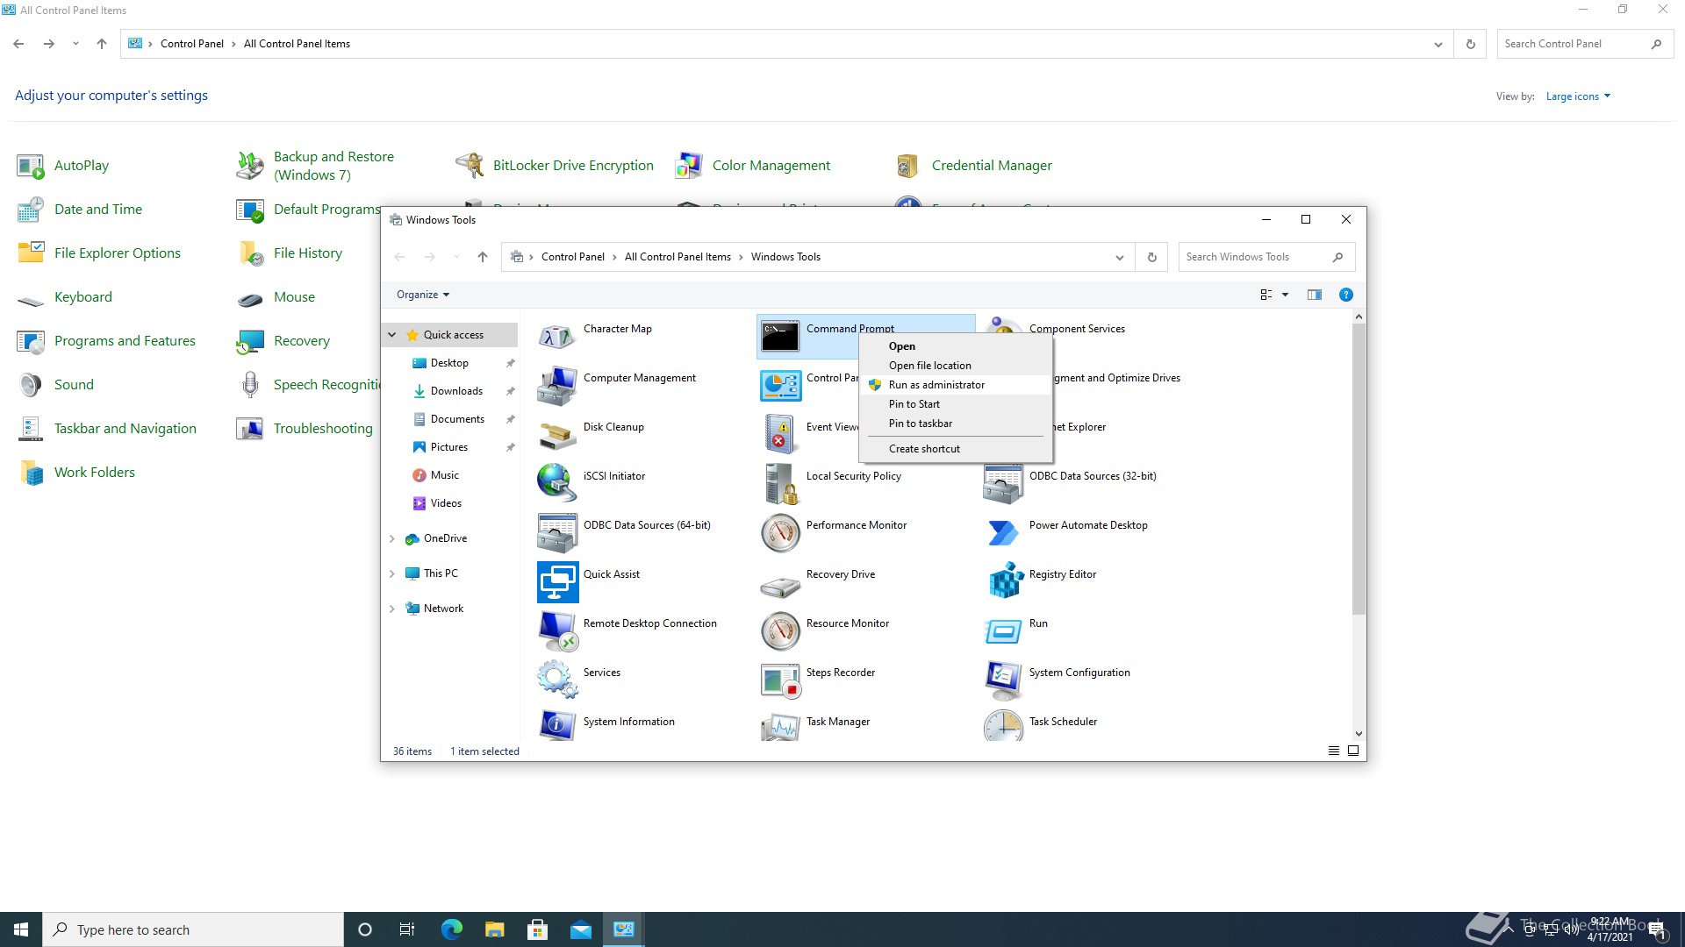Open the Power Automate Desktop icon
The image size is (1685, 947).
pos(1002,533)
